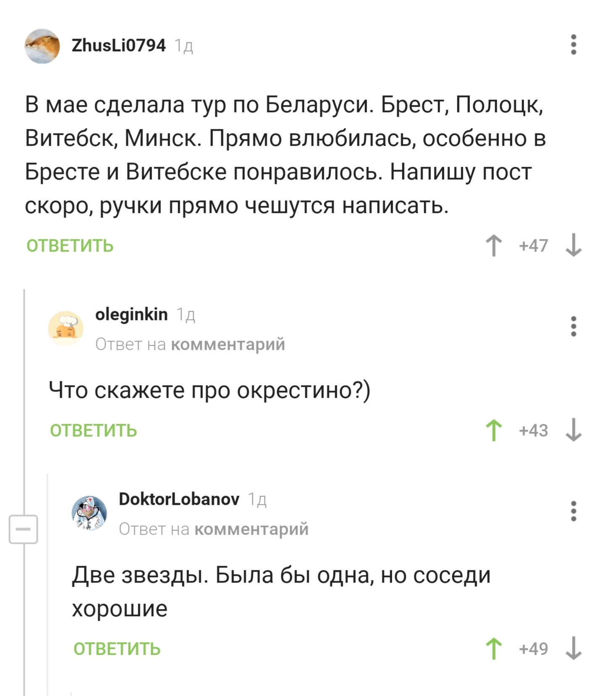Downvote DoktorLobanov's reply
595x696 pixels.
tap(573, 649)
